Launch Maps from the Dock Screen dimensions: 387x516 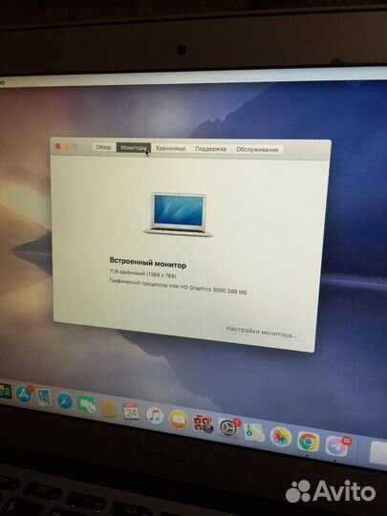[x=254, y=433]
